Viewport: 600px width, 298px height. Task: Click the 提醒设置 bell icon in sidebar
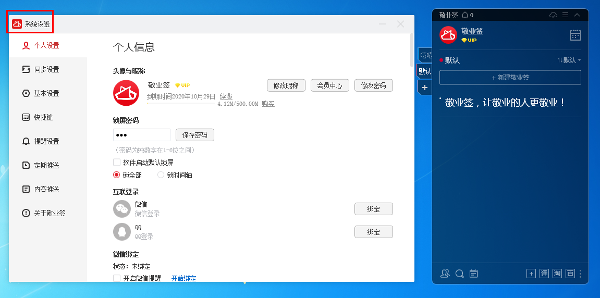(x=26, y=142)
